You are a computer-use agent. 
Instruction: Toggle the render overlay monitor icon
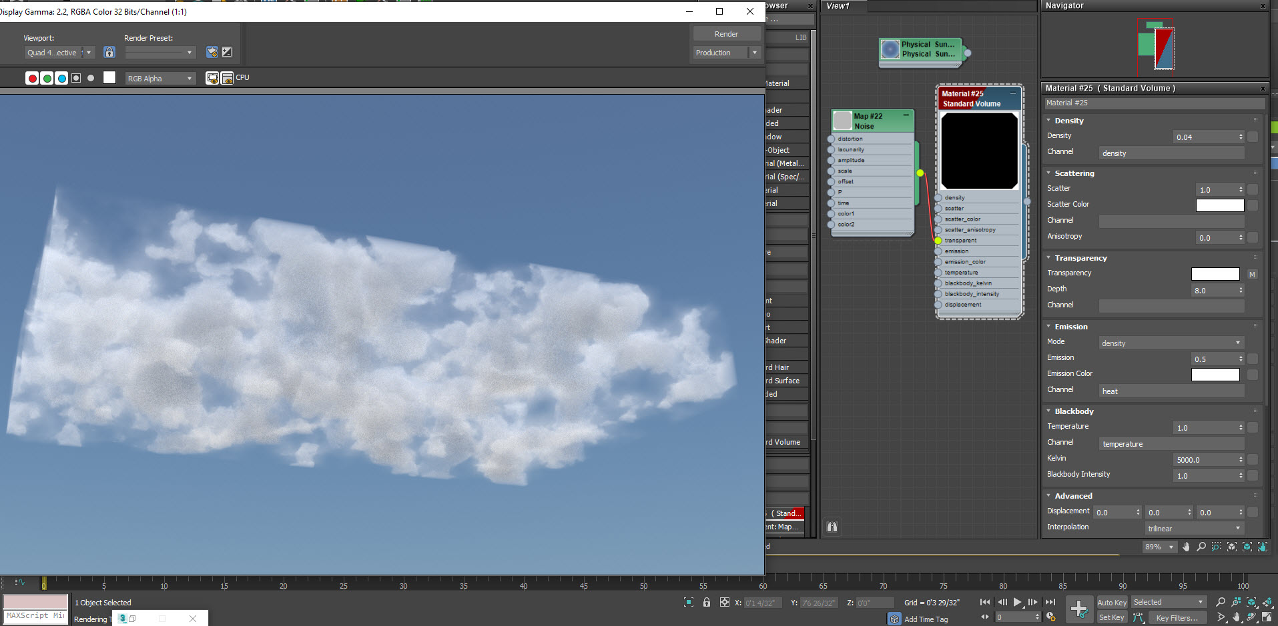click(212, 78)
